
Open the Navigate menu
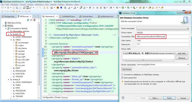(x=14, y=5)
